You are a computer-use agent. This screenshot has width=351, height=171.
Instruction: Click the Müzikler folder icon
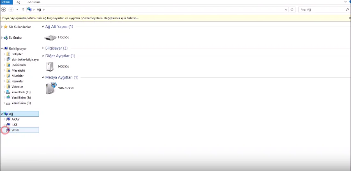pos(8,76)
